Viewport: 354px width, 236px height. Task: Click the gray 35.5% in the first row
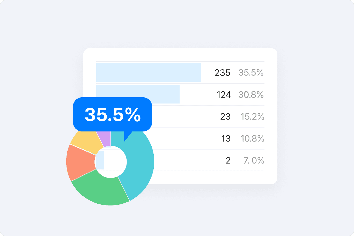251,73
